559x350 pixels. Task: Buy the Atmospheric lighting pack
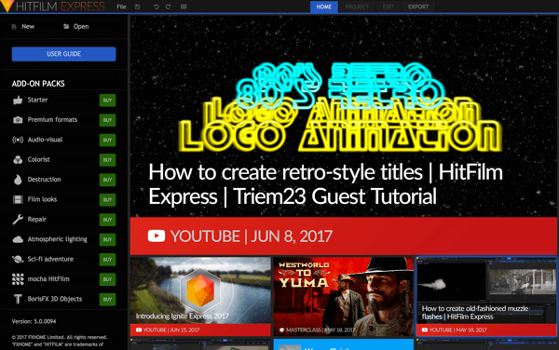[107, 240]
